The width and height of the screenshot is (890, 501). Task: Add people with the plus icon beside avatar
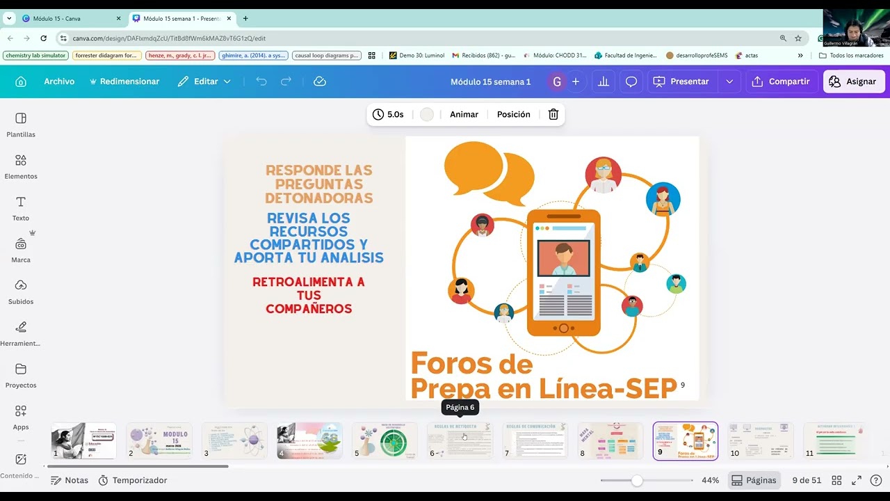tap(575, 81)
